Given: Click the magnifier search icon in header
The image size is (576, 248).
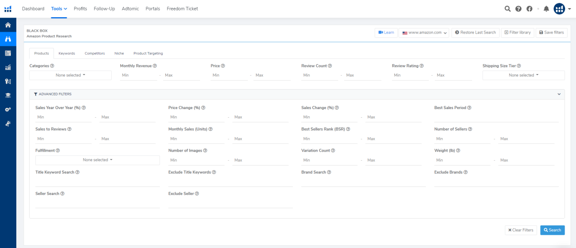Looking at the screenshot, I should (x=507, y=9).
